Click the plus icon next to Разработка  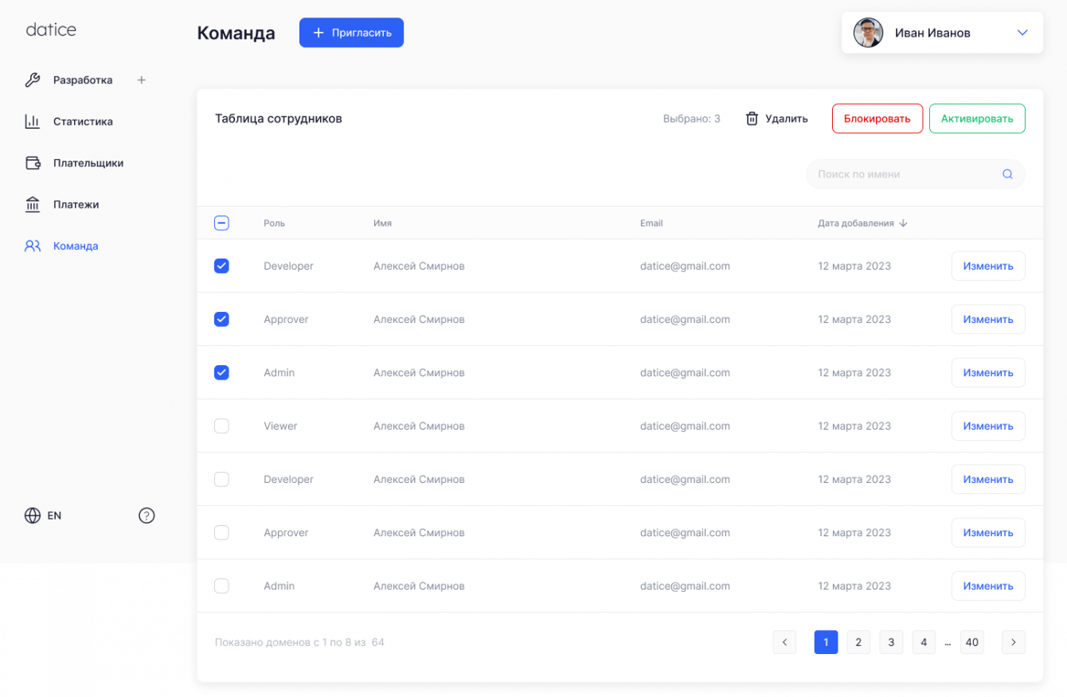point(142,80)
